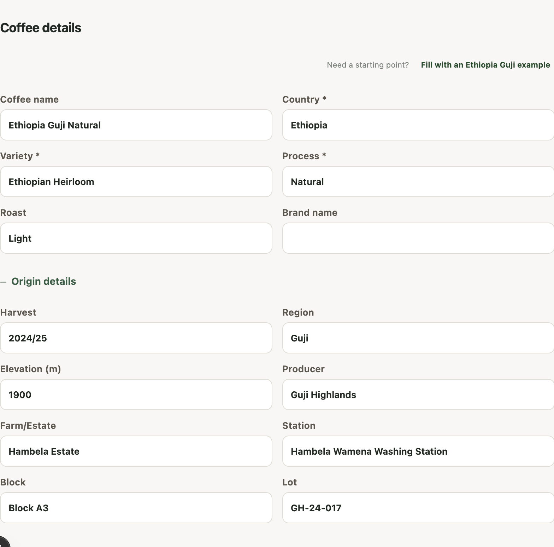Select the Roast field showing Light
The height and width of the screenshot is (547, 554).
click(x=136, y=238)
